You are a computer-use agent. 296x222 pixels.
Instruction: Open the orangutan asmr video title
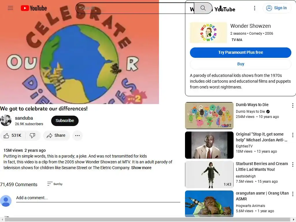pyautogui.click(x=262, y=196)
